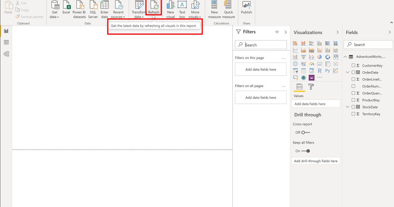
Task: Click the Publish button
Action: pyautogui.click(x=246, y=10)
